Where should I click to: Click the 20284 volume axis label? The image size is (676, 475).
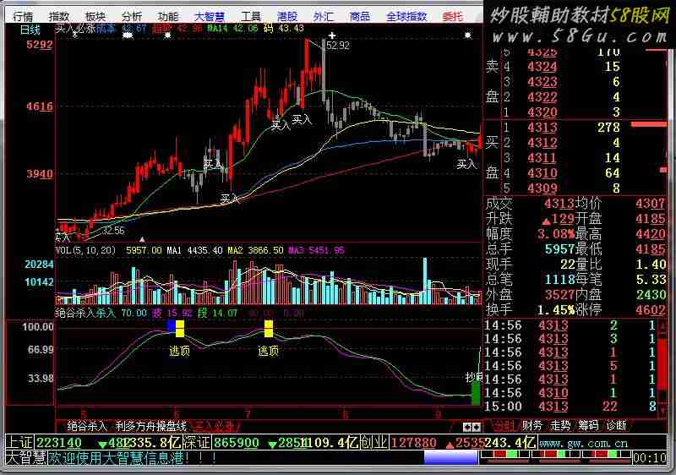pos(39,265)
